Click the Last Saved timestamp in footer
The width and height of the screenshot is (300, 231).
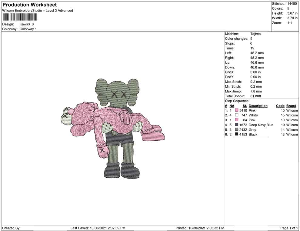[x=98, y=228]
